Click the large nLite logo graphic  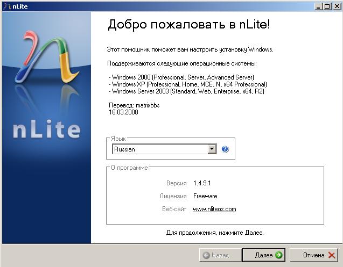coord(47,57)
